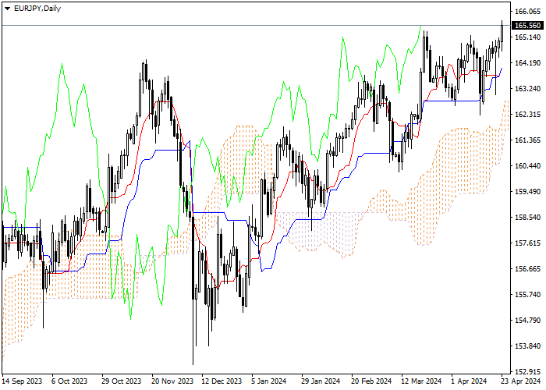Click the 152.915 price axis label
The width and height of the screenshot is (546, 390).
[x=527, y=371]
